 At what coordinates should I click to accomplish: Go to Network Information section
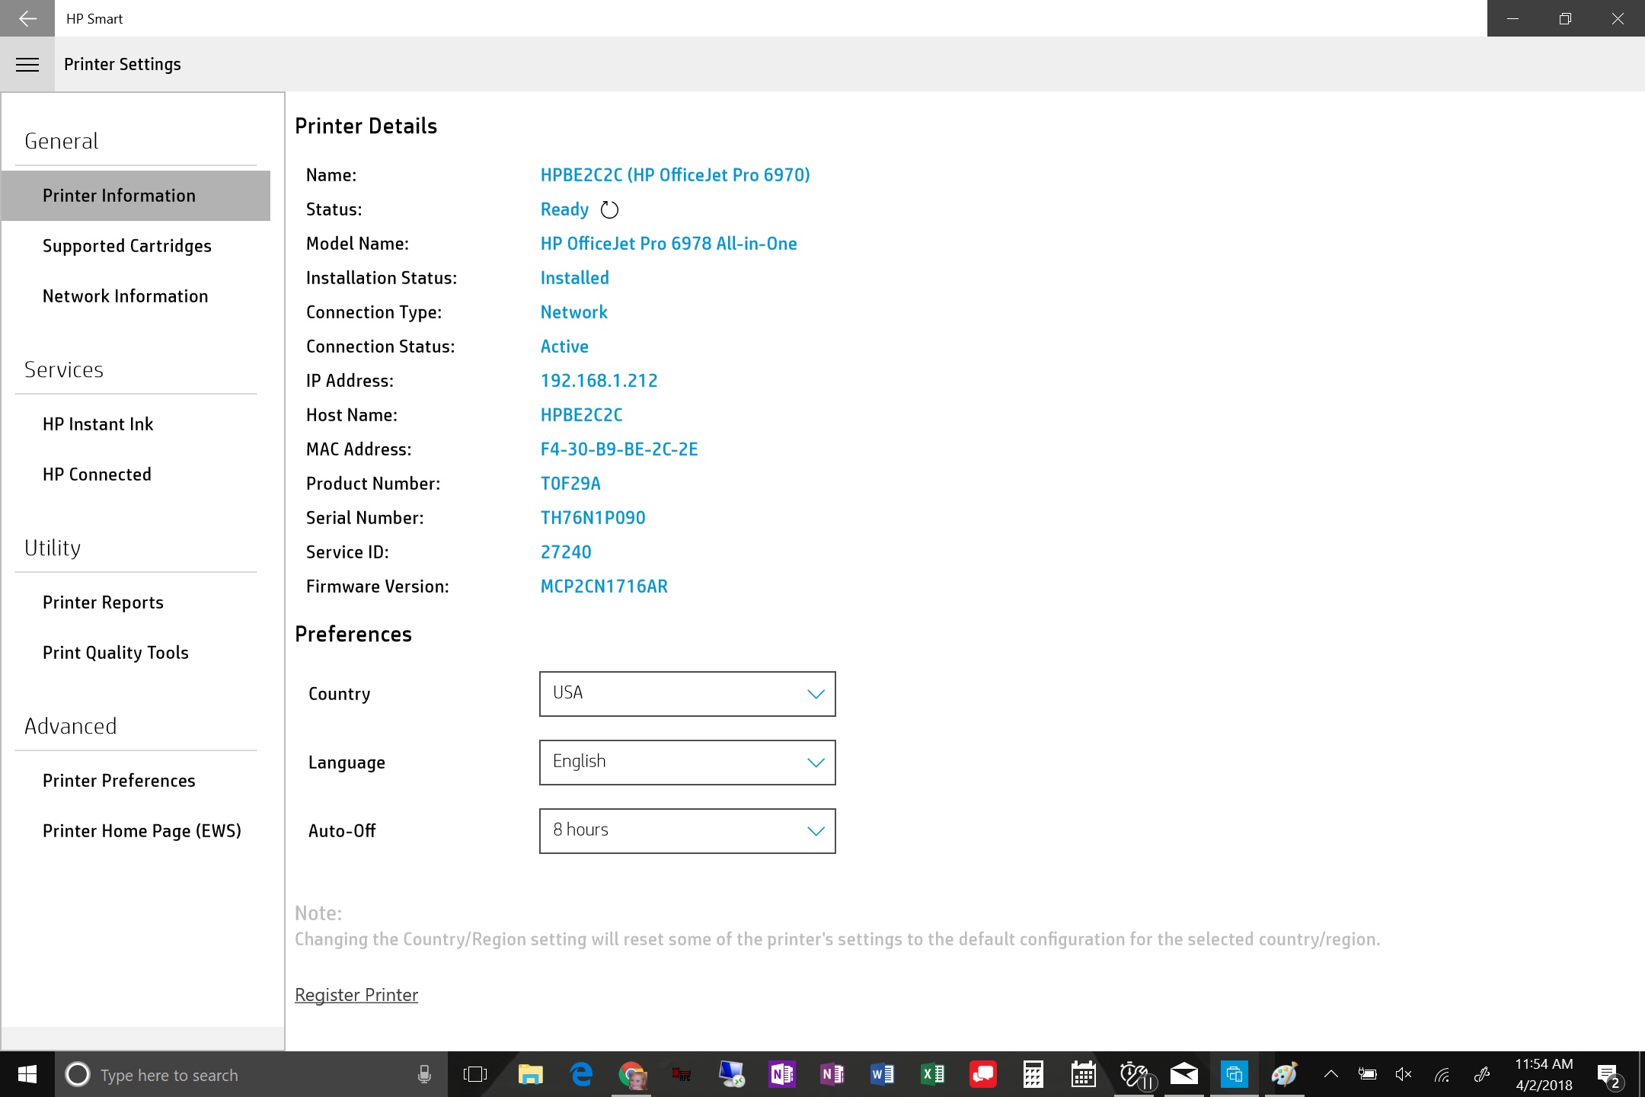(126, 296)
